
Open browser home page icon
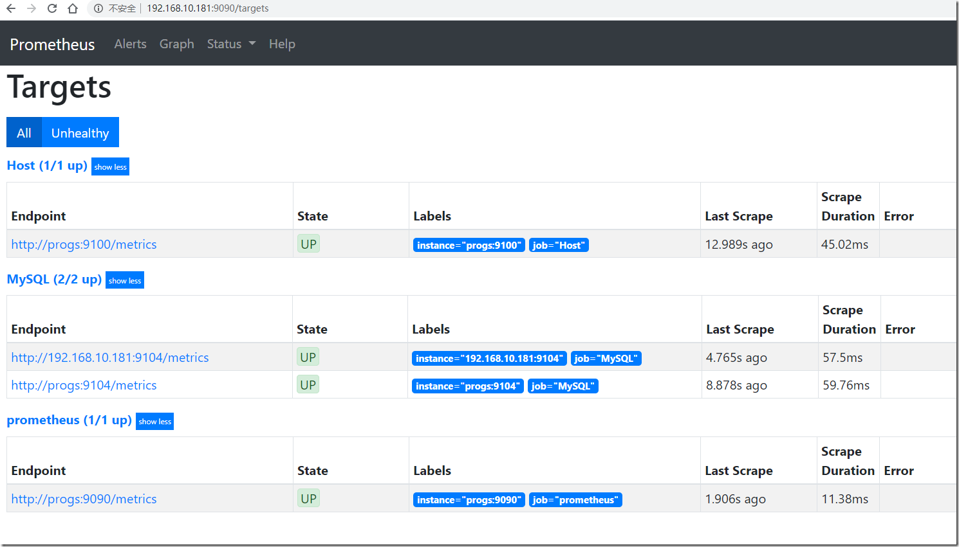pyautogui.click(x=73, y=8)
